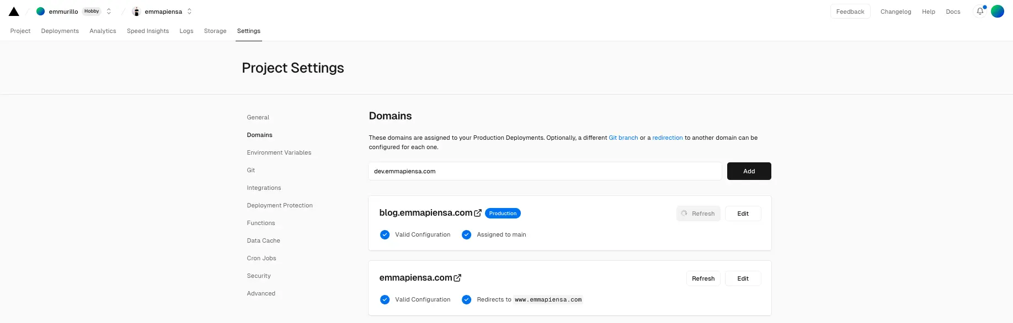Click the Vercel triangle logo
Image resolution: width=1013 pixels, height=323 pixels.
pos(14,12)
